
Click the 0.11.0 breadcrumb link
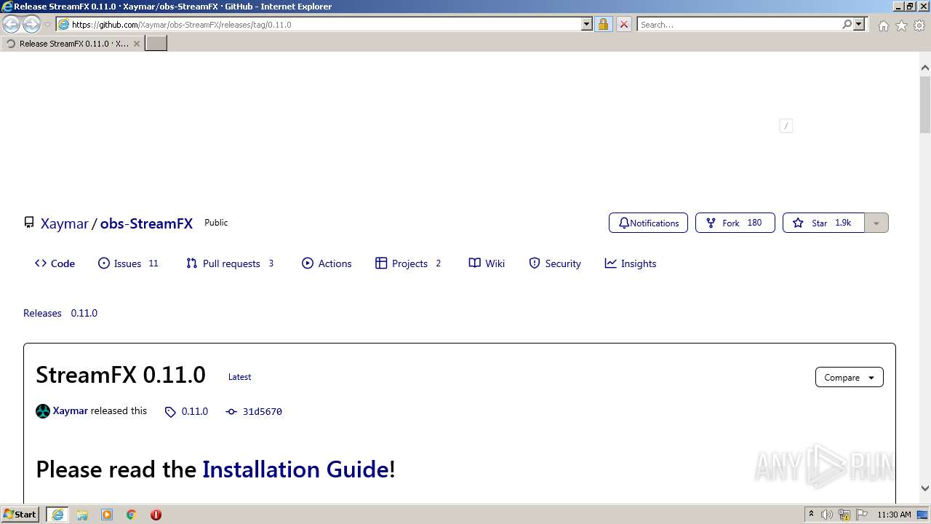tap(84, 313)
